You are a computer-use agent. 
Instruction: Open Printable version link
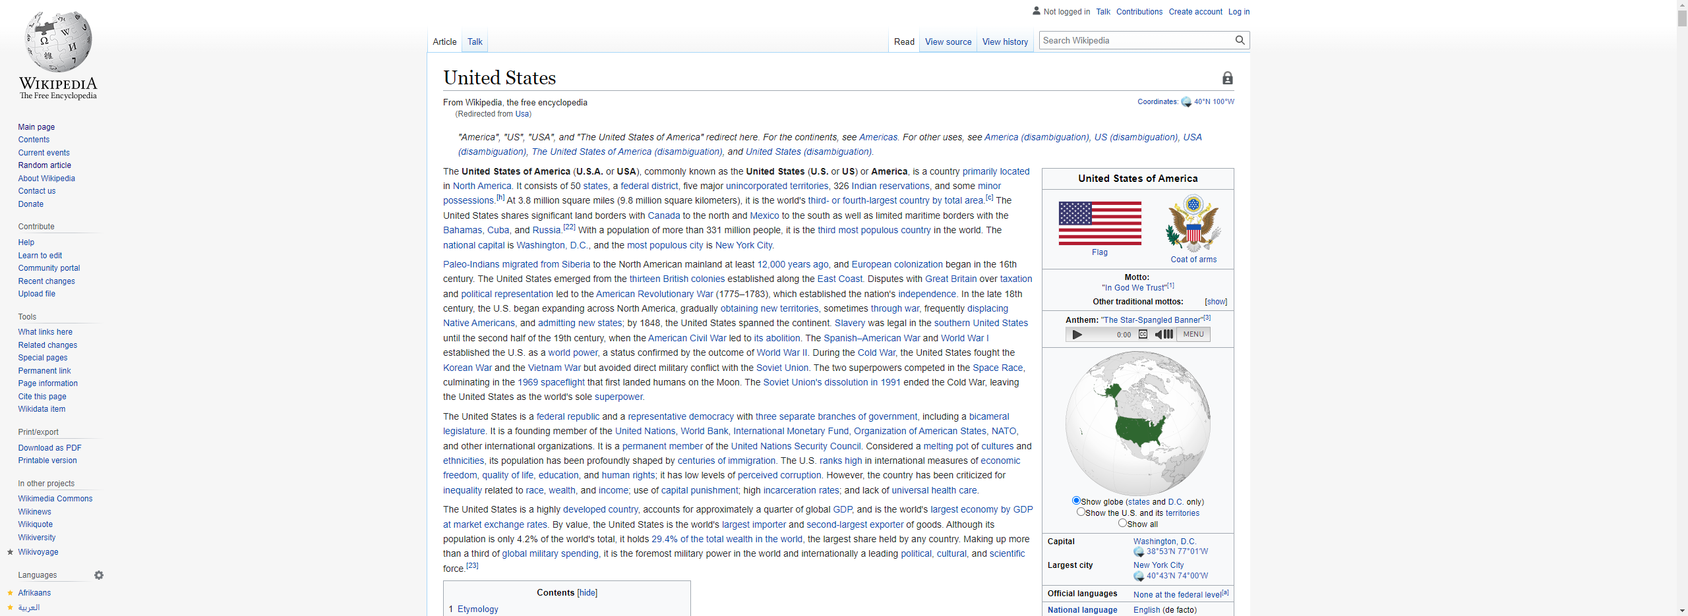(x=47, y=461)
